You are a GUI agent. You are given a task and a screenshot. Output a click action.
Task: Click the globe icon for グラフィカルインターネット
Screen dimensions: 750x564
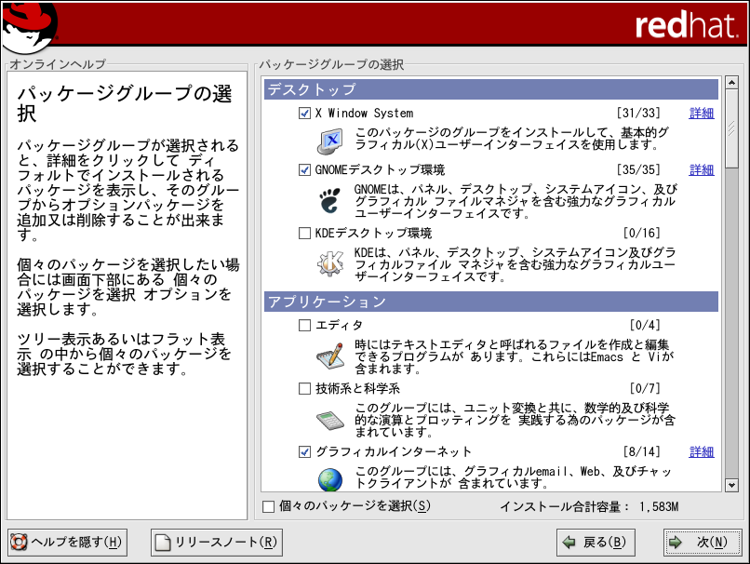330,479
